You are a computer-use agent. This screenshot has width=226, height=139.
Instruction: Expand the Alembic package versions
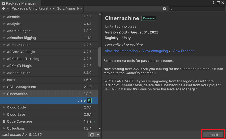tap(4, 17)
